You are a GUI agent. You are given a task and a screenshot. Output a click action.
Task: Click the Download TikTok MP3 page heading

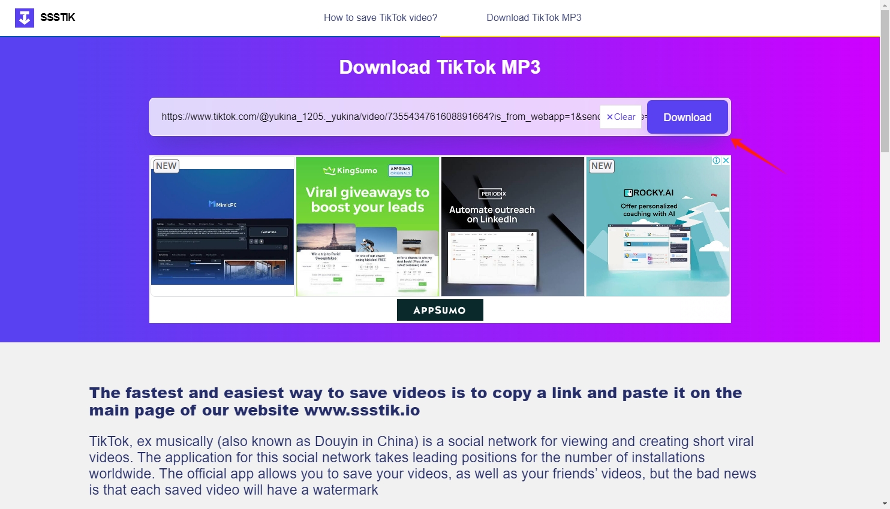[440, 67]
